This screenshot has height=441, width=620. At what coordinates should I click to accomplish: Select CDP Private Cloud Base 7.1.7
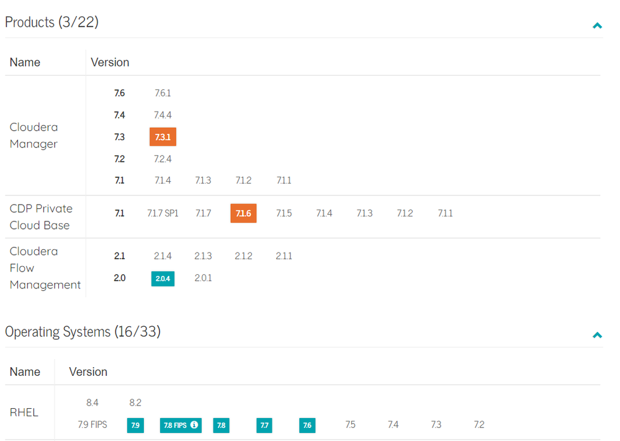203,213
